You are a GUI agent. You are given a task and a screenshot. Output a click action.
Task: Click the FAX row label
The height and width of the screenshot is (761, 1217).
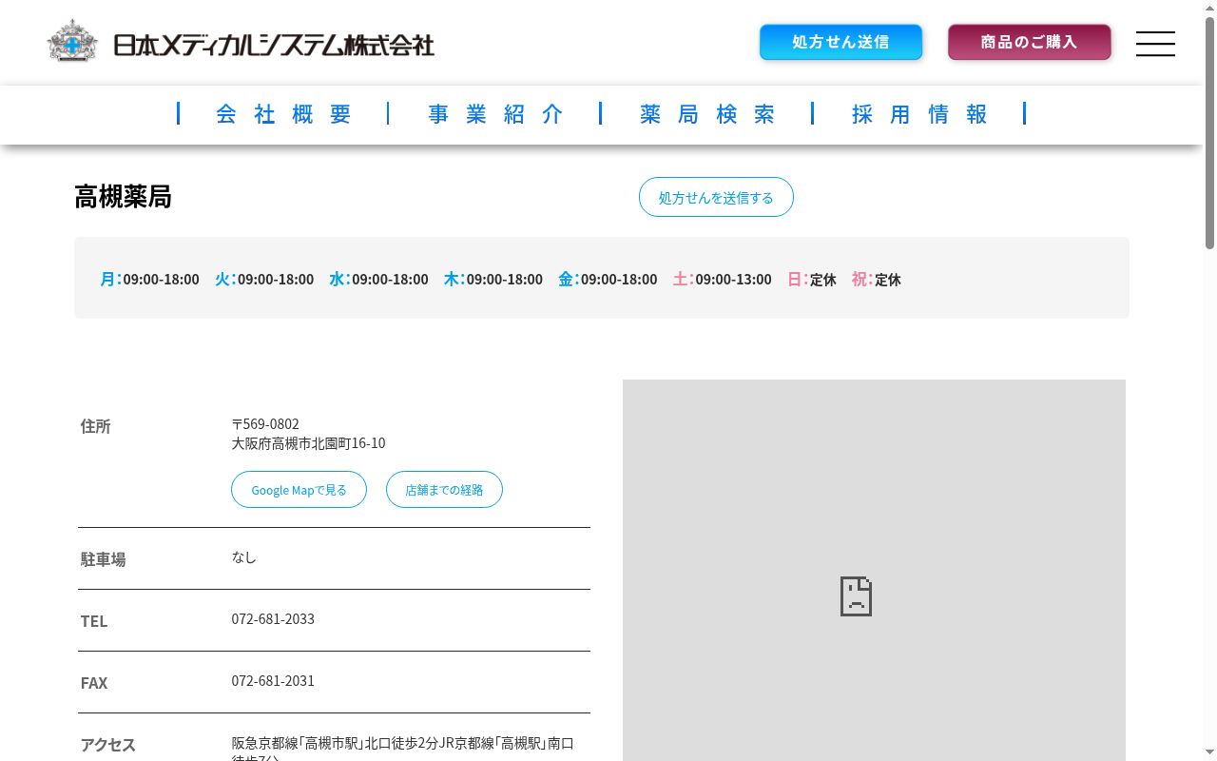coord(94,683)
